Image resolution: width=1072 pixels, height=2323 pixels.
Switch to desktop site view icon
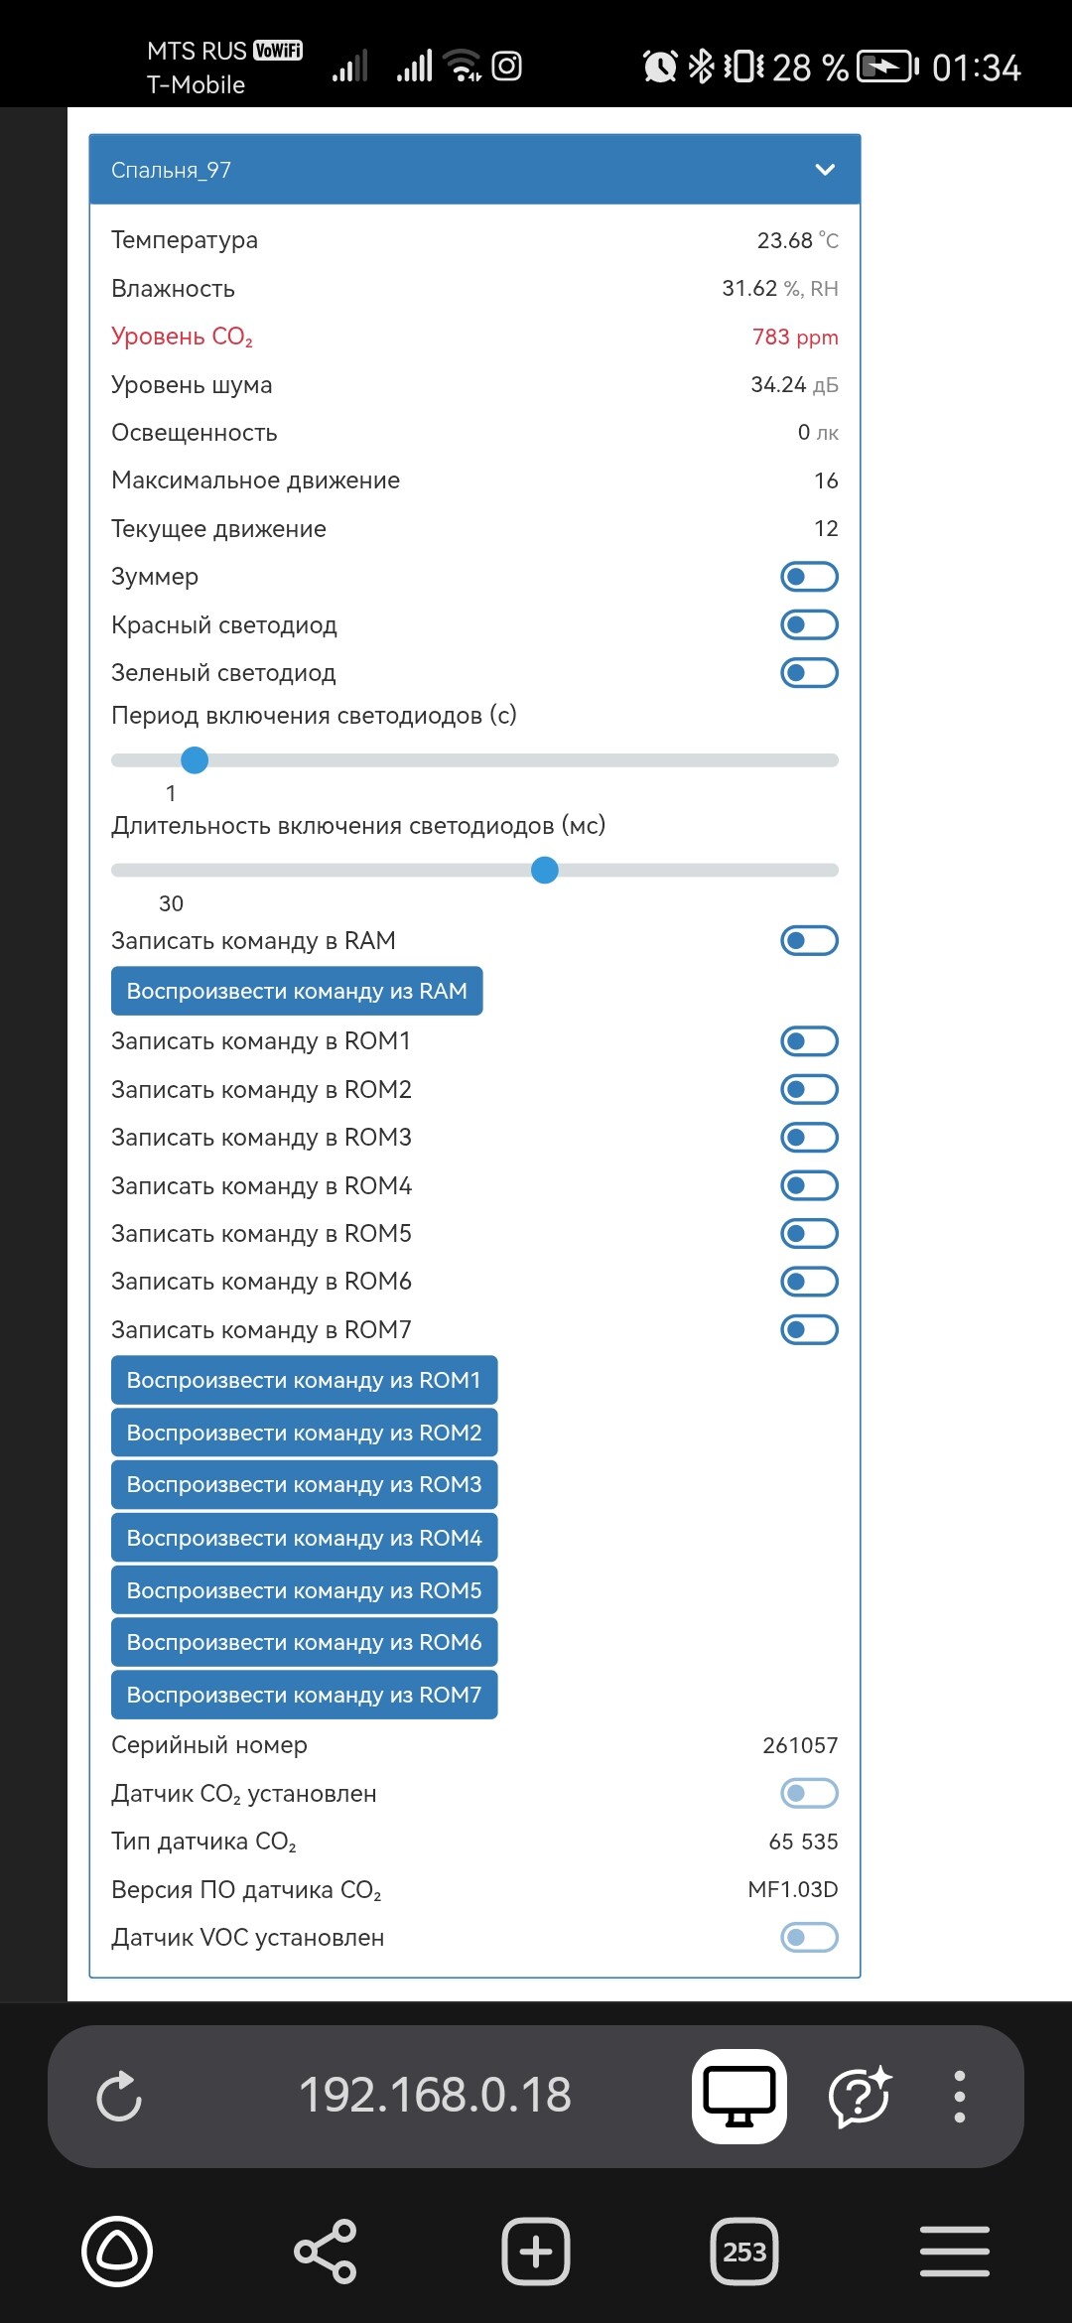[739, 2096]
